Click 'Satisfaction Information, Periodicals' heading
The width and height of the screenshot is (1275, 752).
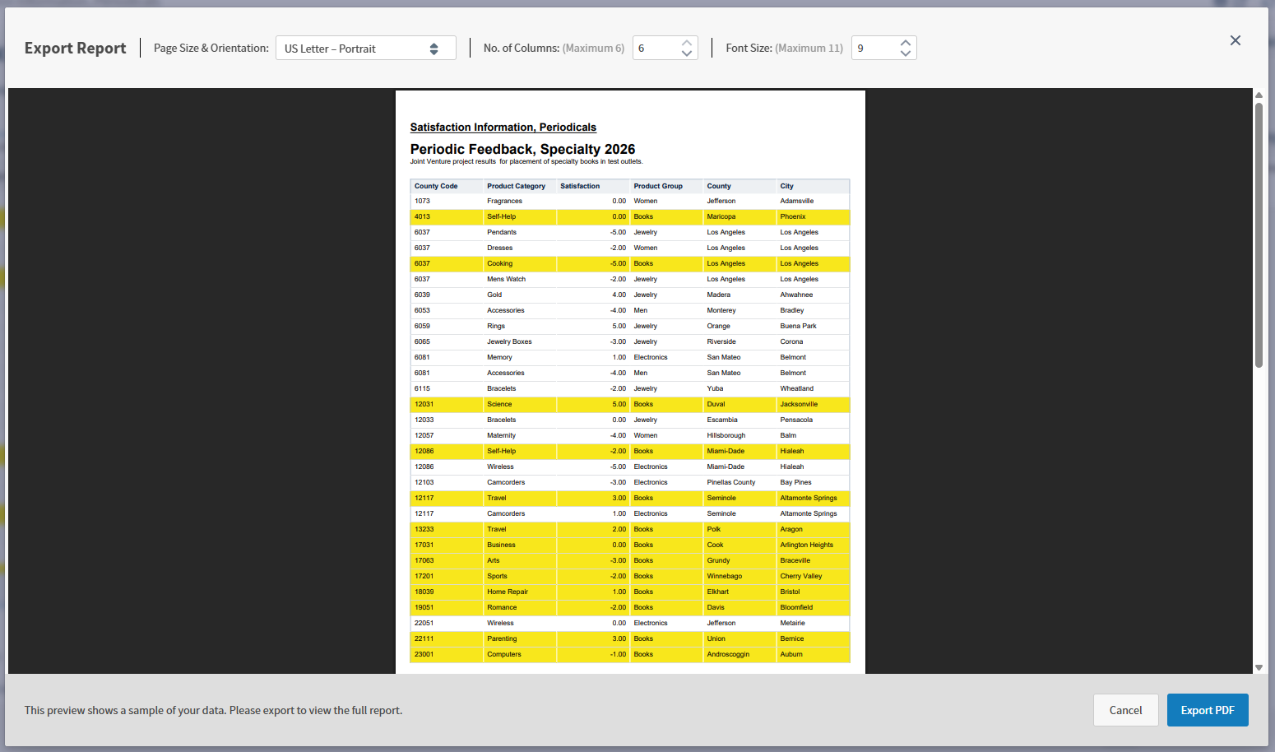point(503,128)
